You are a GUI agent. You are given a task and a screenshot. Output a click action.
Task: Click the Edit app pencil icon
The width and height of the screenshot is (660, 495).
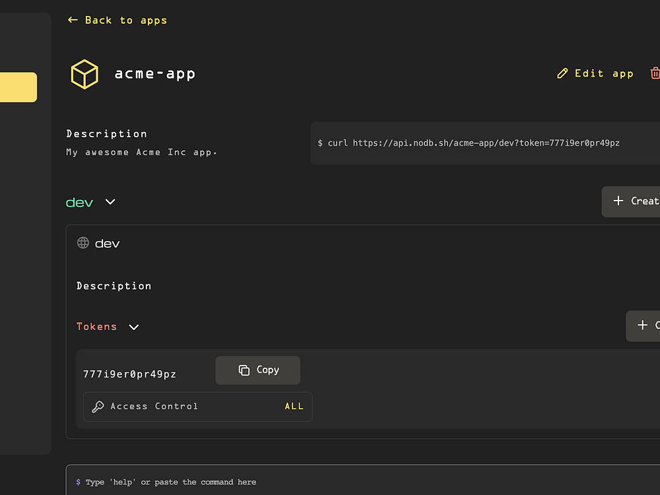tap(562, 74)
